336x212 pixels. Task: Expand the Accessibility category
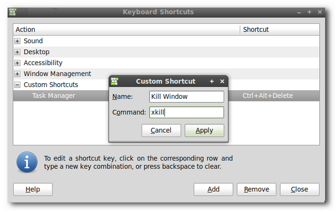17,63
